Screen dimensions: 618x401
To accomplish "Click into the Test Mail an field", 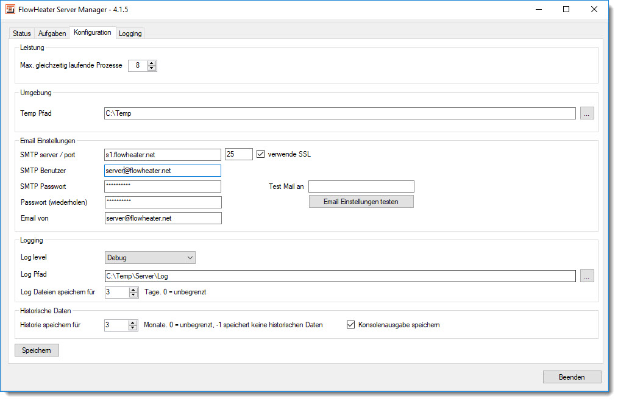I will point(361,186).
